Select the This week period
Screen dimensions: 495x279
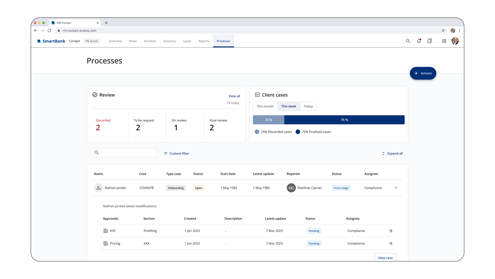pos(289,106)
